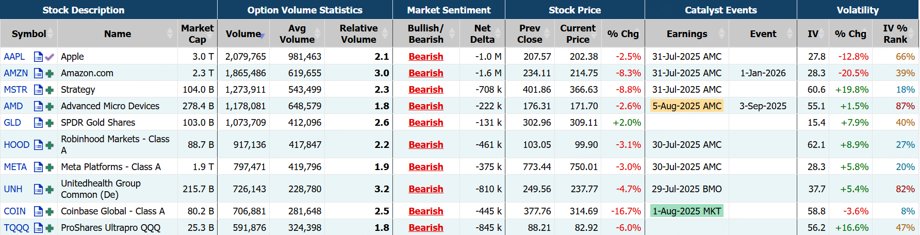The width and height of the screenshot is (920, 235).
Task: Select highlighted earnings date 5-Aug-2025 AMC
Action: point(687,106)
